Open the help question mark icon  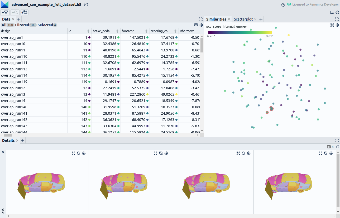tap(283, 4)
